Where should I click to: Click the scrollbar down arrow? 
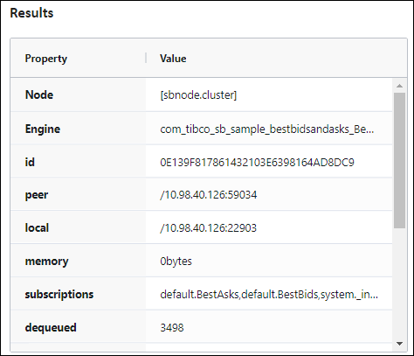point(399,344)
